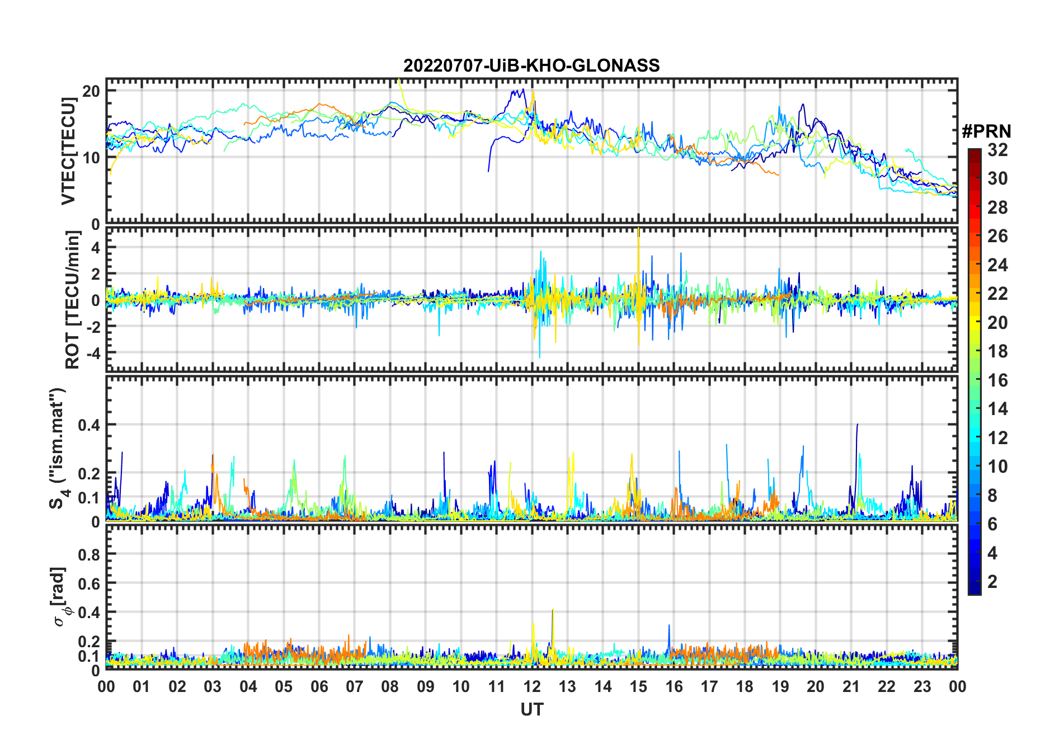Click colorbar tick label 14
This screenshot has width=1064, height=744.
pyautogui.click(x=997, y=409)
